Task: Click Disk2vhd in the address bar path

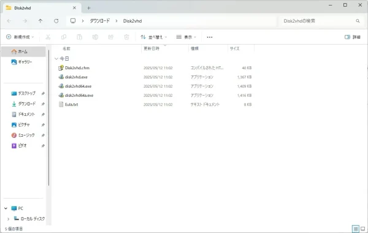Action: point(132,21)
